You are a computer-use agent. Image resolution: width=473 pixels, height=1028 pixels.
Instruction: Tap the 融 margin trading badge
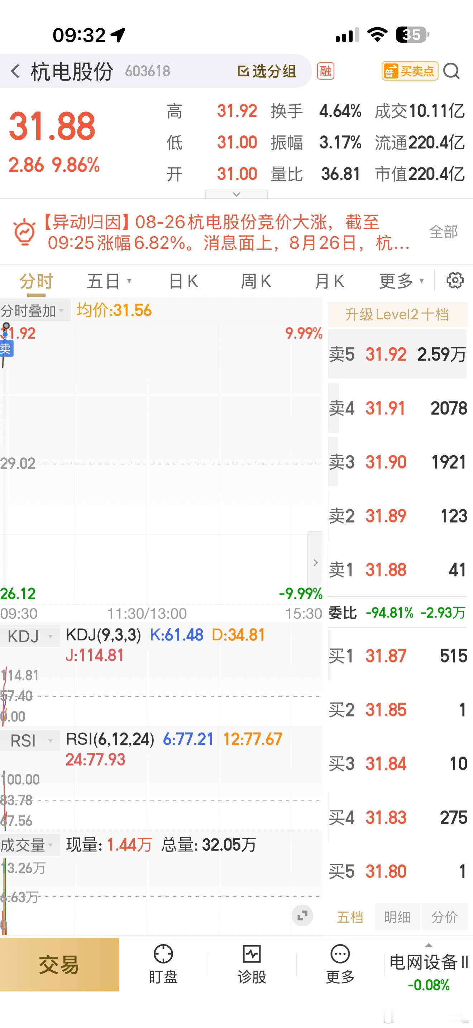(x=325, y=71)
